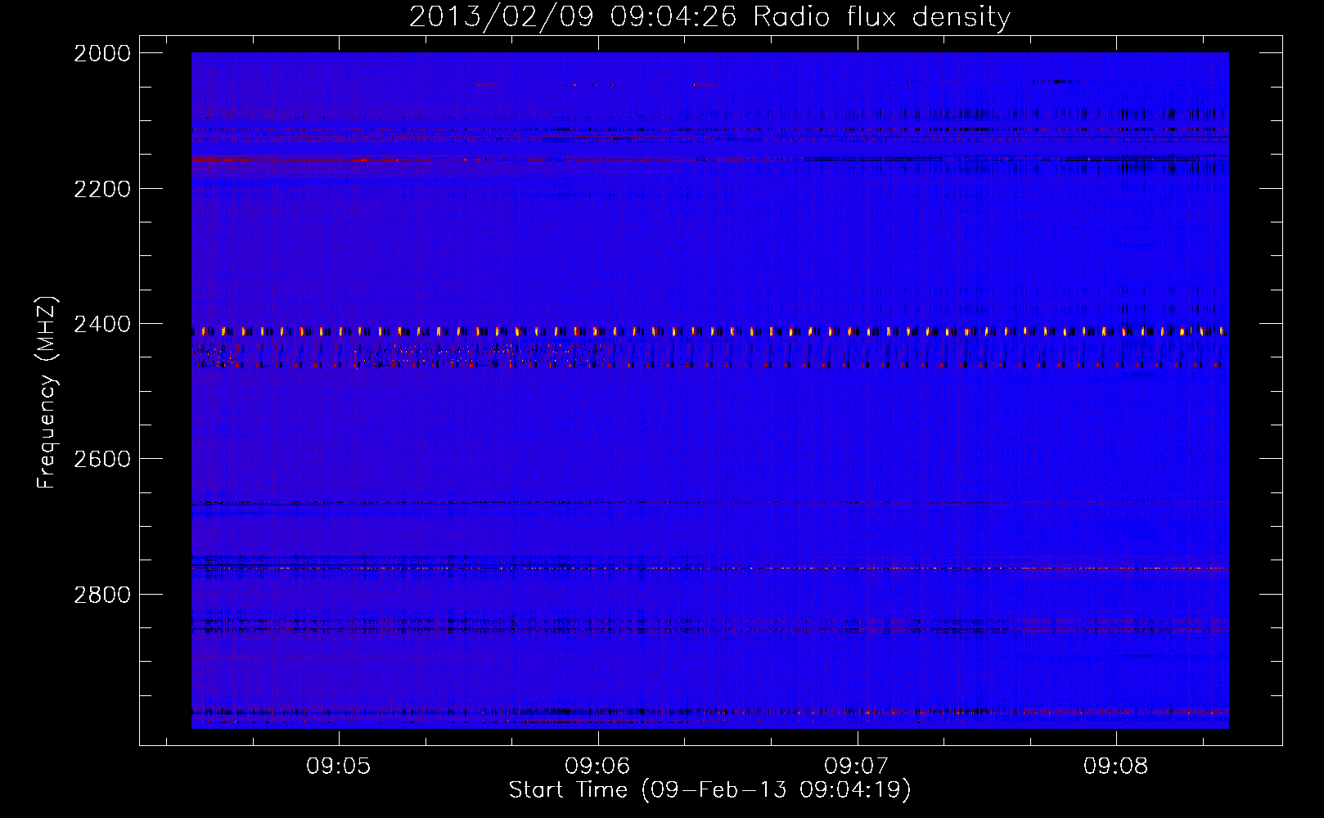This screenshot has height=818, width=1324.
Task: Click the "Start Time (09-Feb-13 09:04:19)" label
Action: 710,790
